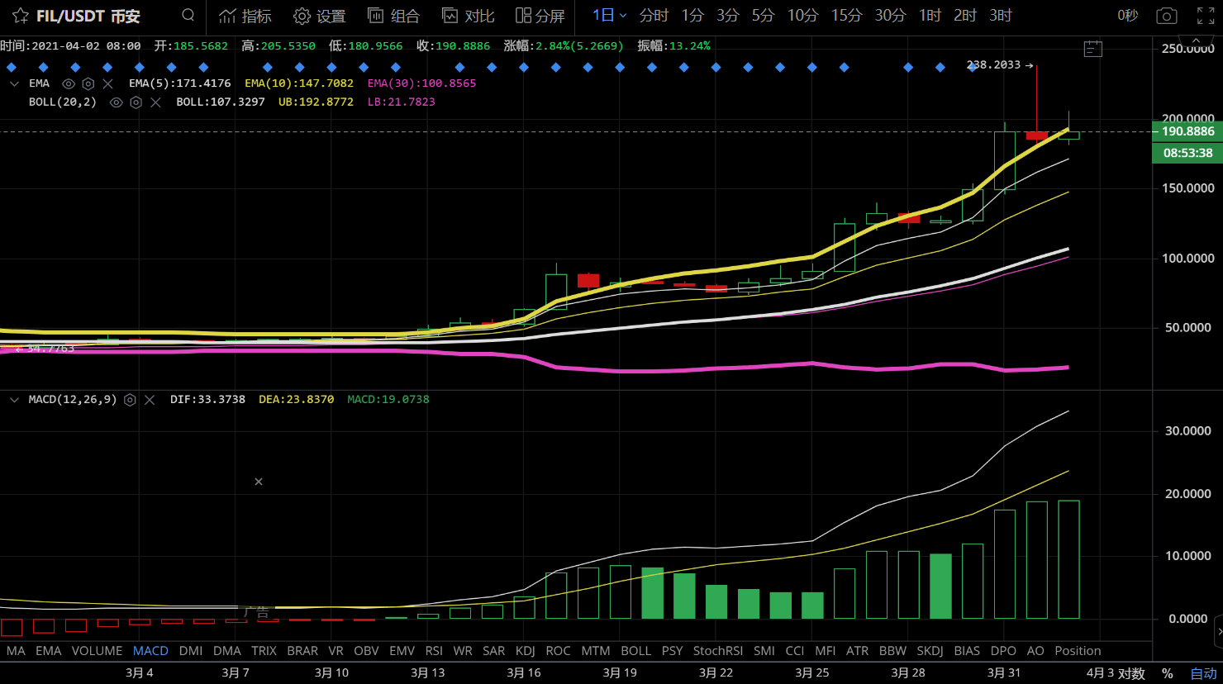This screenshot has width=1223, height=684.
Task: Close the ad with X icon
Action: click(x=259, y=482)
